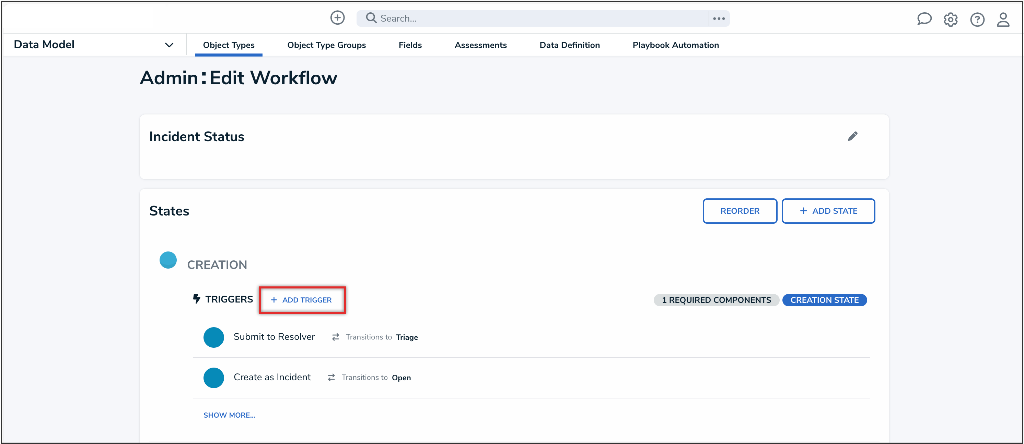Click into the Search input field
The height and width of the screenshot is (444, 1024).
tap(540, 18)
